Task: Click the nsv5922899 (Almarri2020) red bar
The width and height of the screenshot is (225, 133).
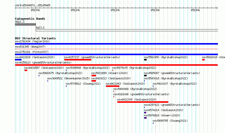Action: (94, 76)
